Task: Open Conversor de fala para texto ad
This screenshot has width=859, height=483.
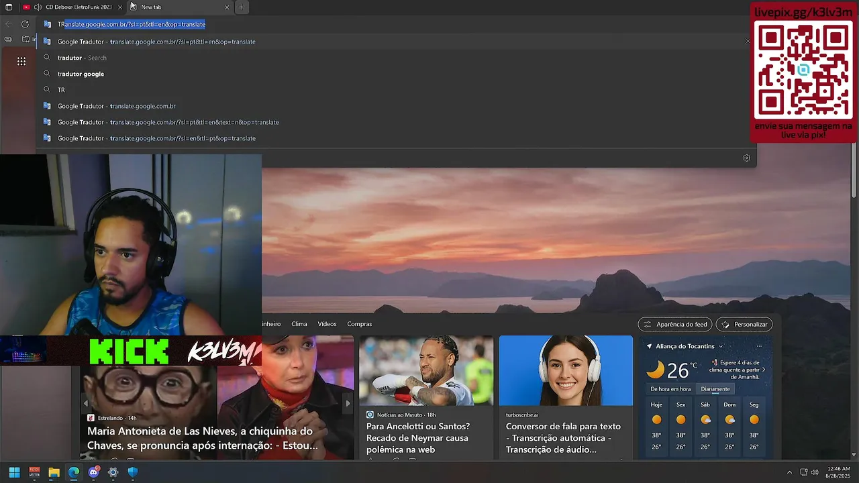Action: click(x=563, y=438)
